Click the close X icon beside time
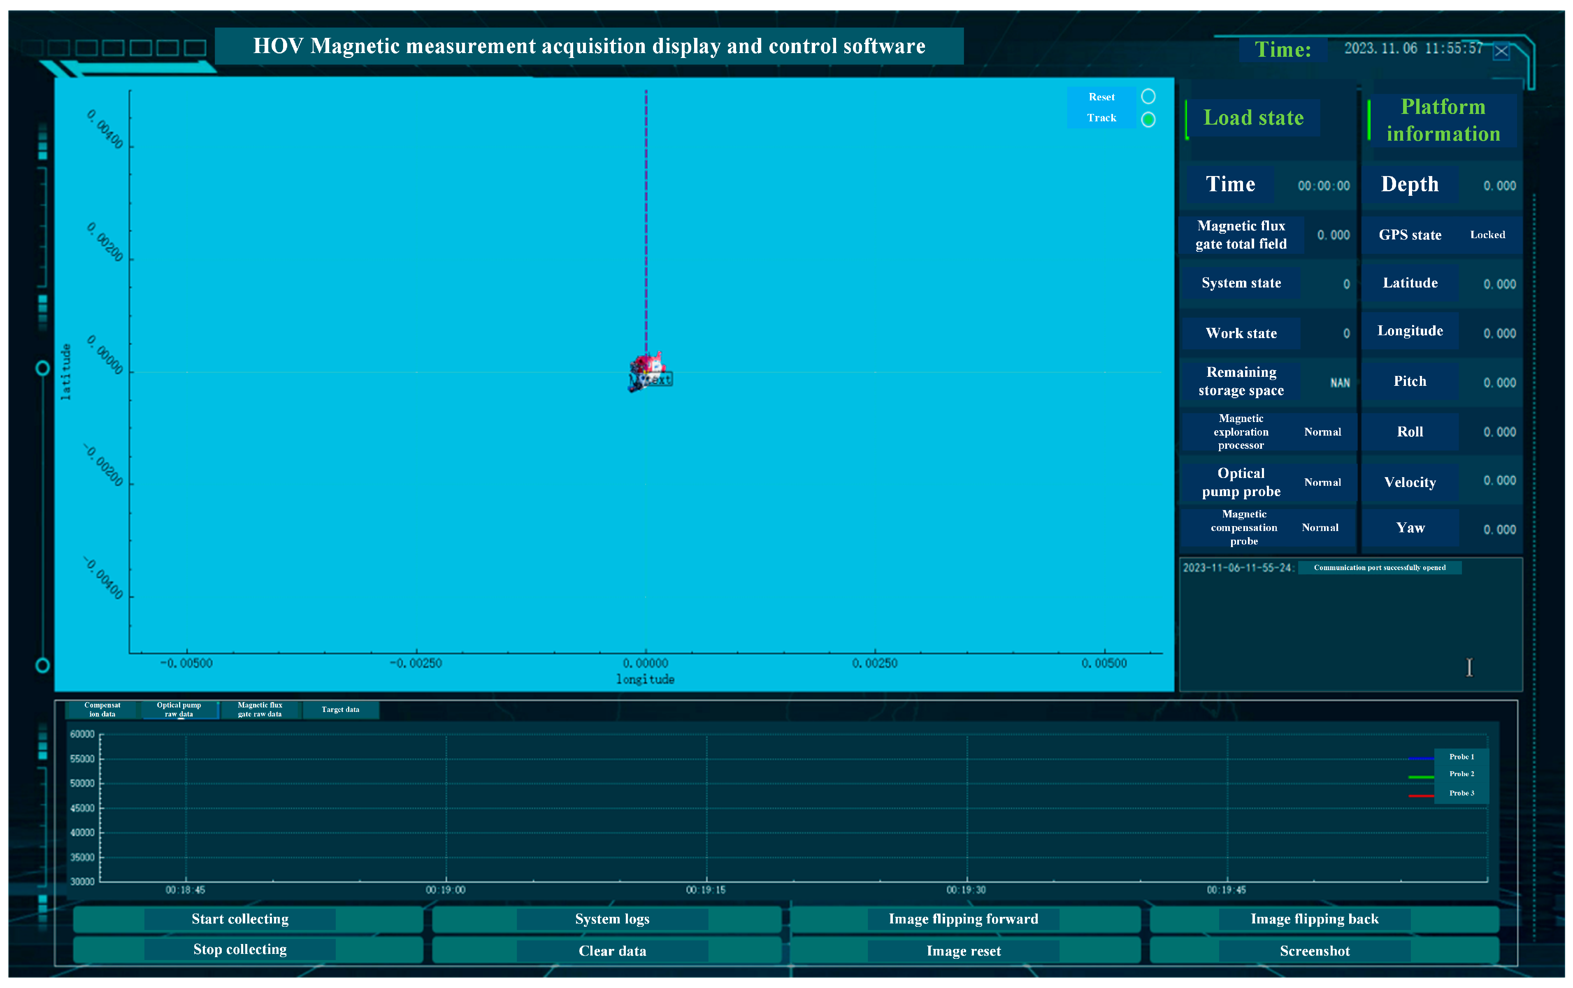Viewport: 1573px width, 988px height. point(1501,51)
